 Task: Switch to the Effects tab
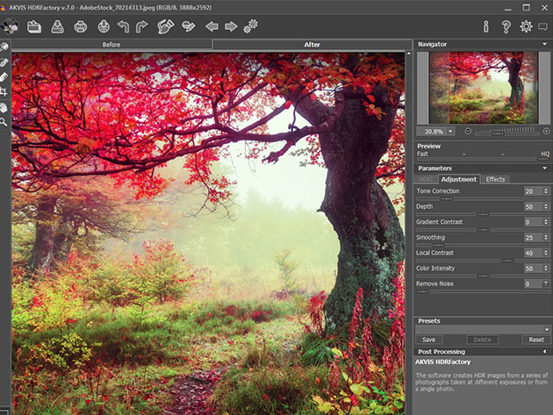pyautogui.click(x=496, y=179)
